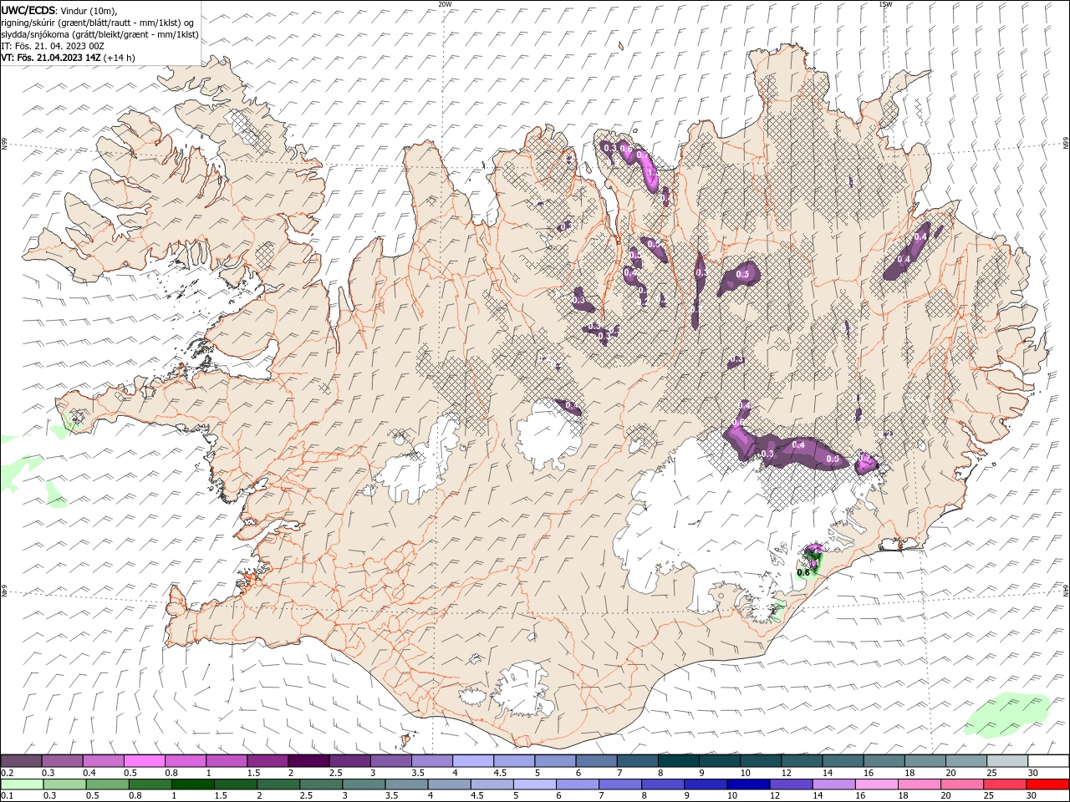Click the 'slydda/snjókoma' legend description line
This screenshot has height=802, width=1070.
point(99,34)
